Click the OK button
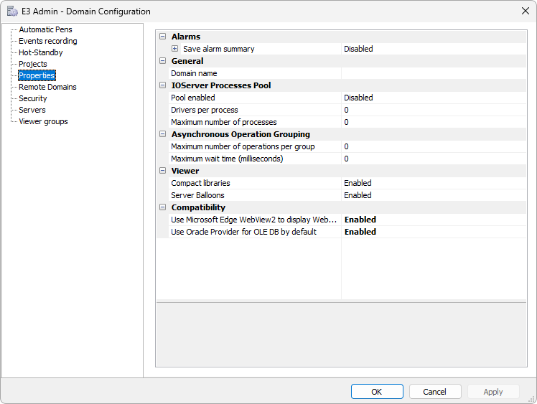The height and width of the screenshot is (404, 537). [377, 391]
